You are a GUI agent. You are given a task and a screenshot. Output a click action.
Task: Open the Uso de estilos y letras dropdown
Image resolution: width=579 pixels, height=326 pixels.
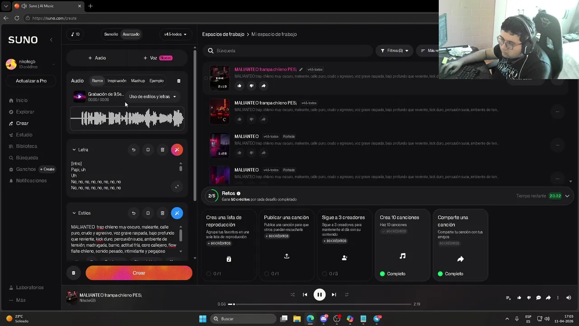click(x=153, y=96)
